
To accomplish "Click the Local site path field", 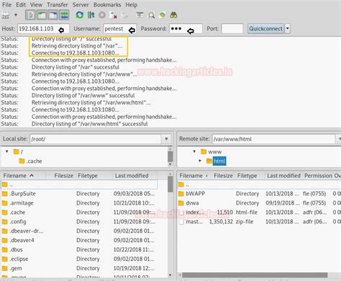I will [96, 139].
